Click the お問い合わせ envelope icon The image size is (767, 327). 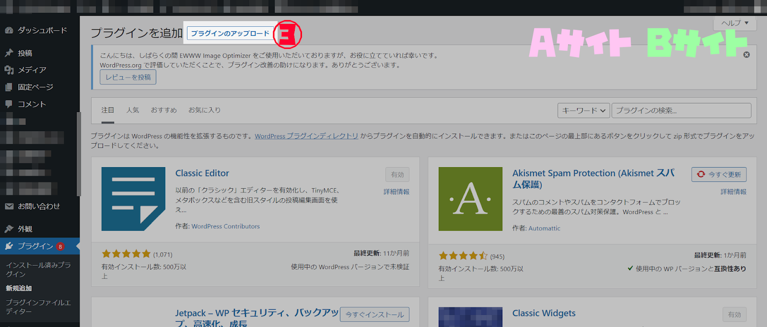[9, 206]
